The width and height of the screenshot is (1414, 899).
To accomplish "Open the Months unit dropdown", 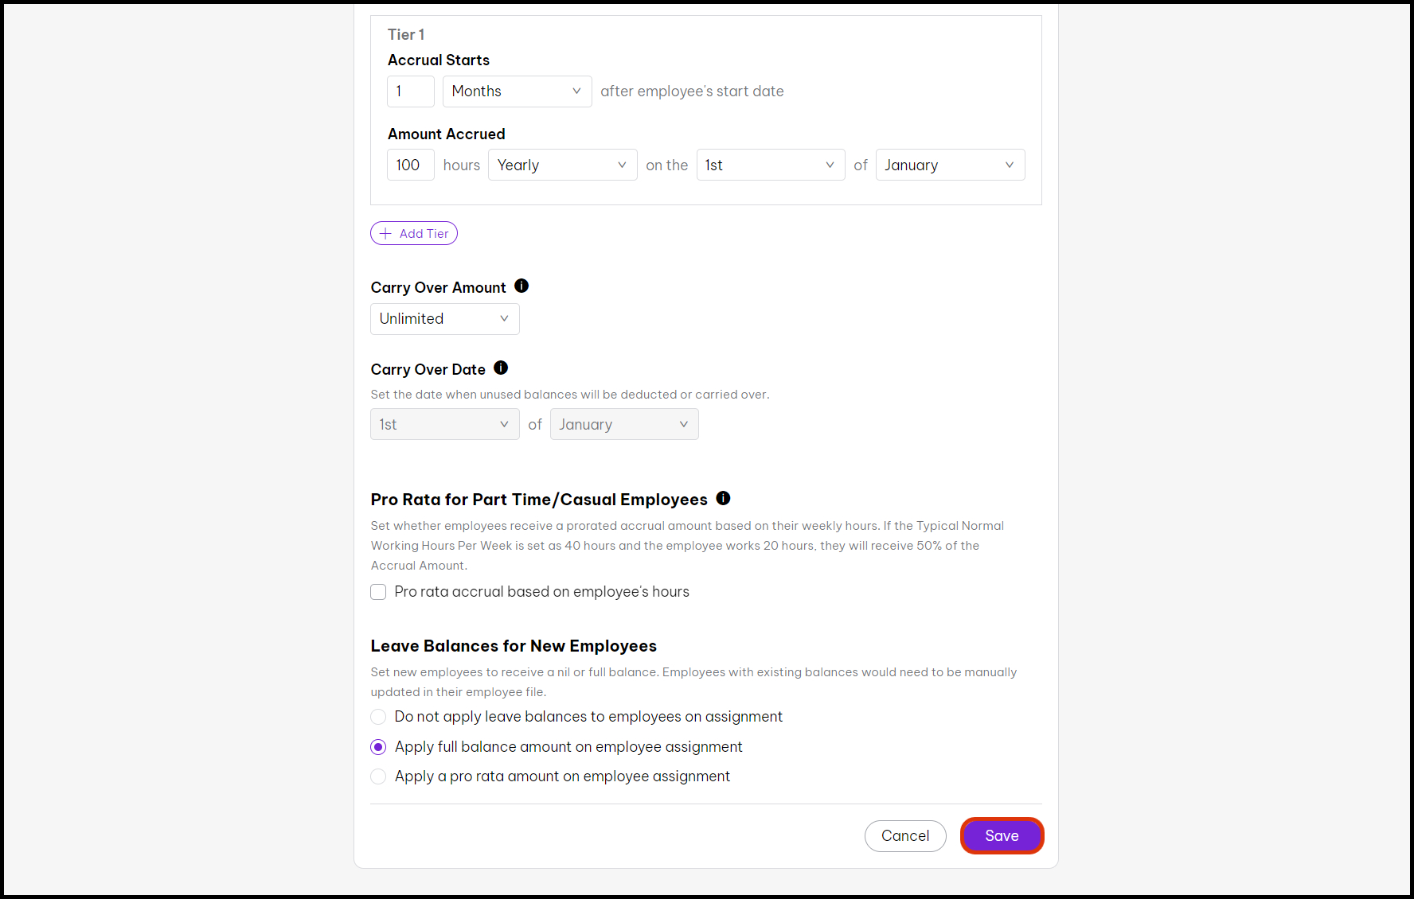I will pyautogui.click(x=517, y=91).
